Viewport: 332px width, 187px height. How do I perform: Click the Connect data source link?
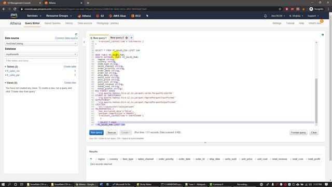tap(66, 38)
